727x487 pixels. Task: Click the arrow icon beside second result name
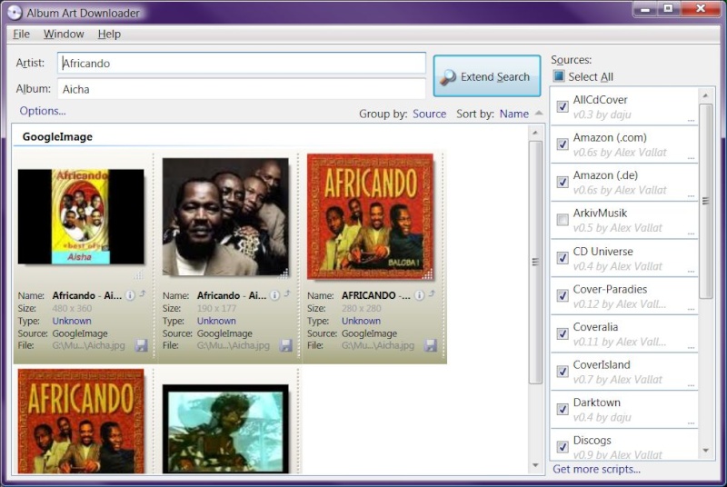[x=287, y=293]
